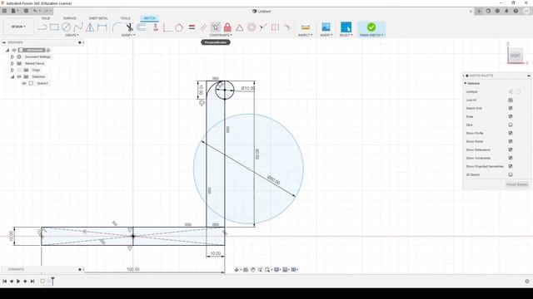Apply Equal constraint

tap(192, 27)
